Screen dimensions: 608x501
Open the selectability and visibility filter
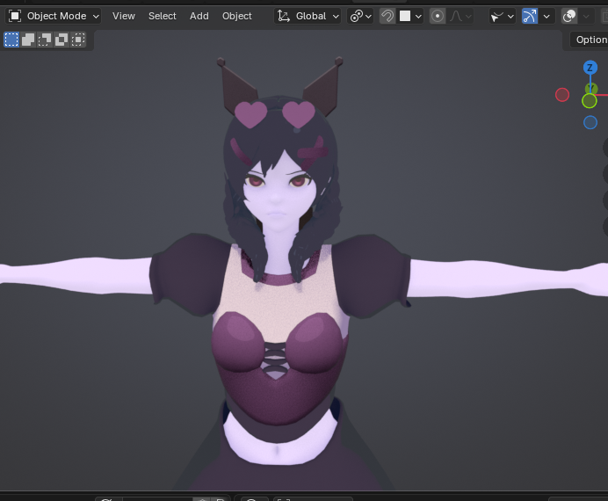click(x=503, y=17)
